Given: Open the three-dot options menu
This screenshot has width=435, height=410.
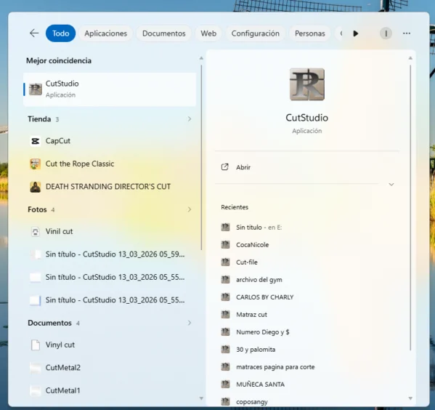Looking at the screenshot, I should (x=407, y=33).
